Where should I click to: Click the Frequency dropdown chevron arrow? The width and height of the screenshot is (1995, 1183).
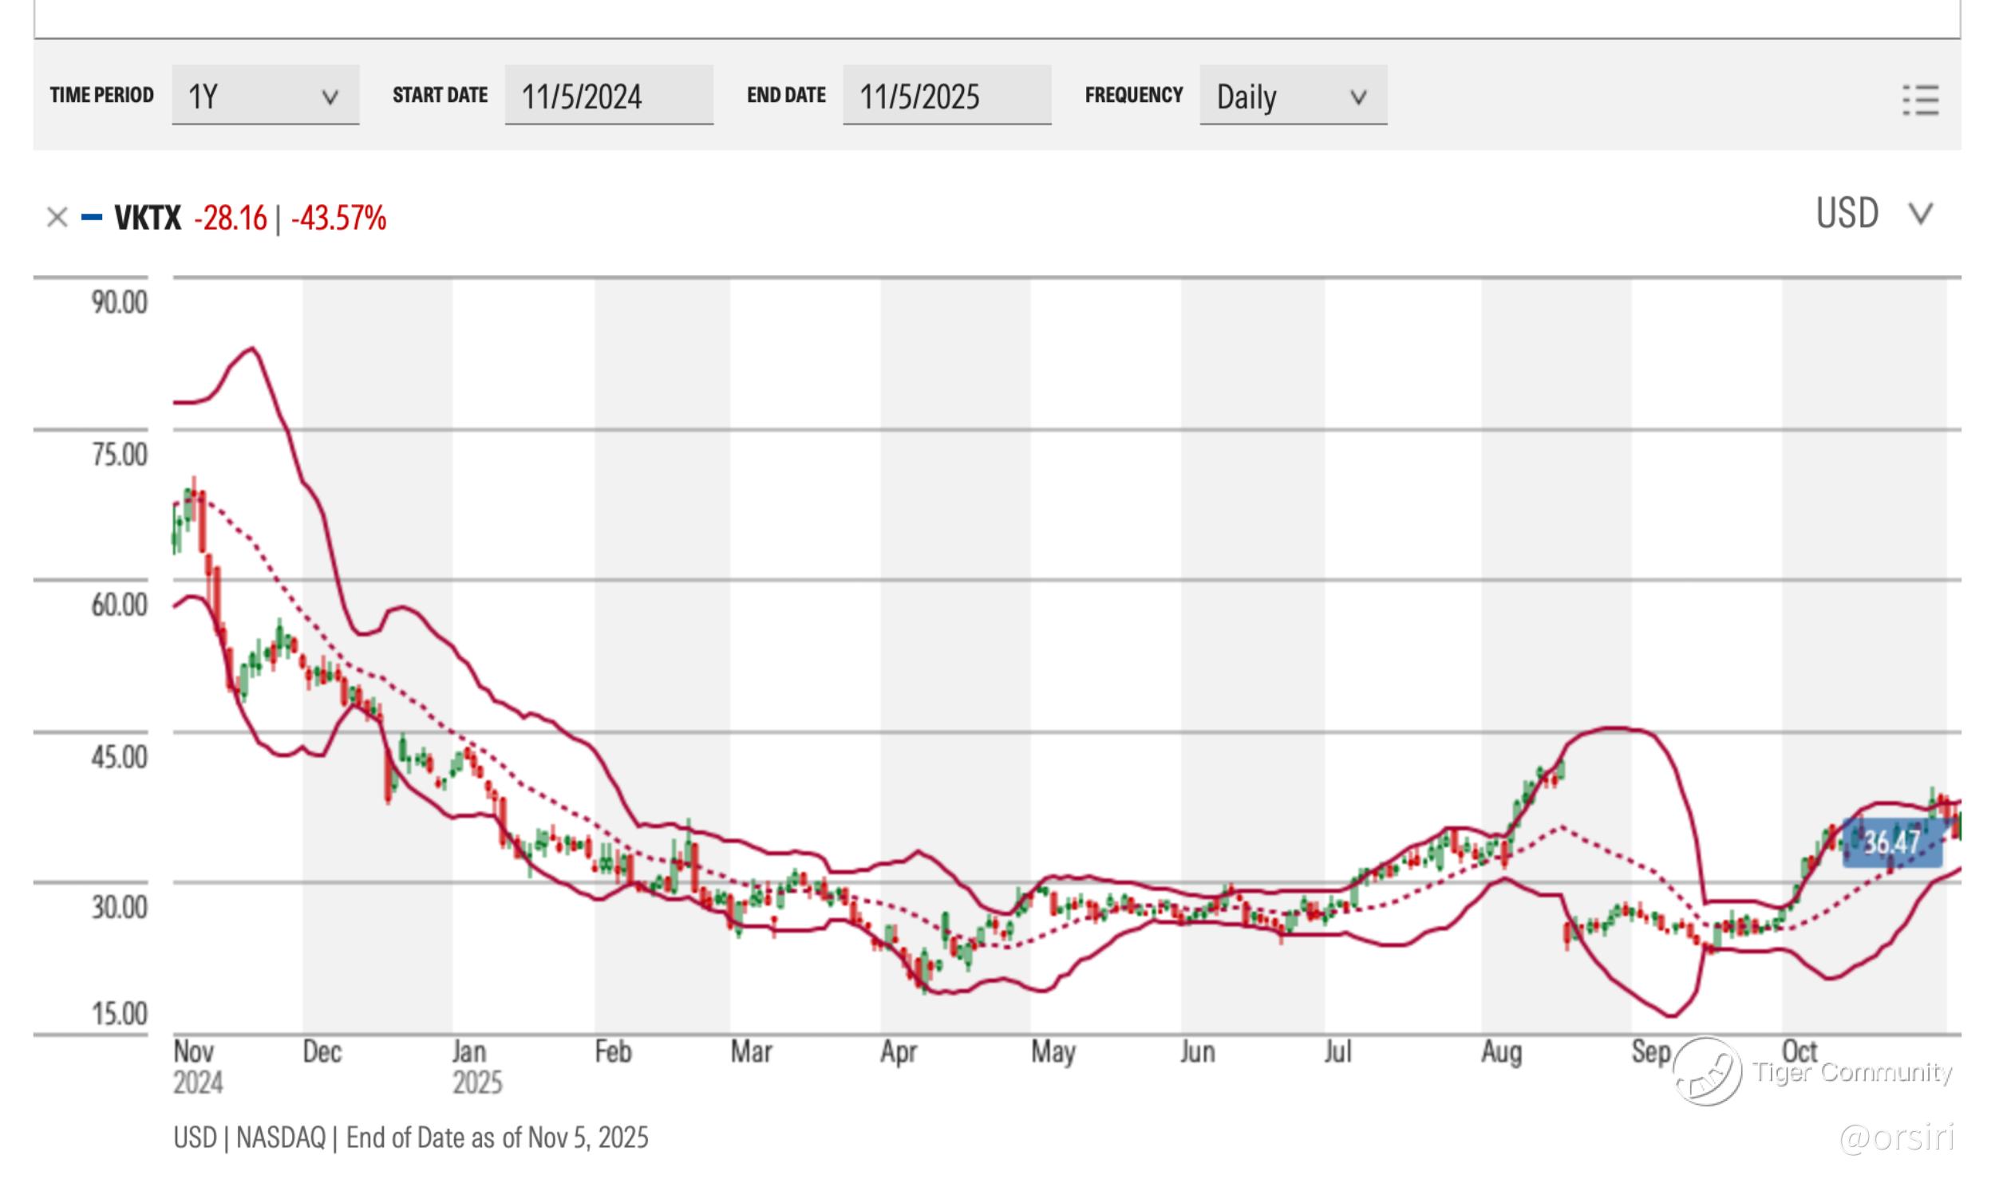(1358, 97)
